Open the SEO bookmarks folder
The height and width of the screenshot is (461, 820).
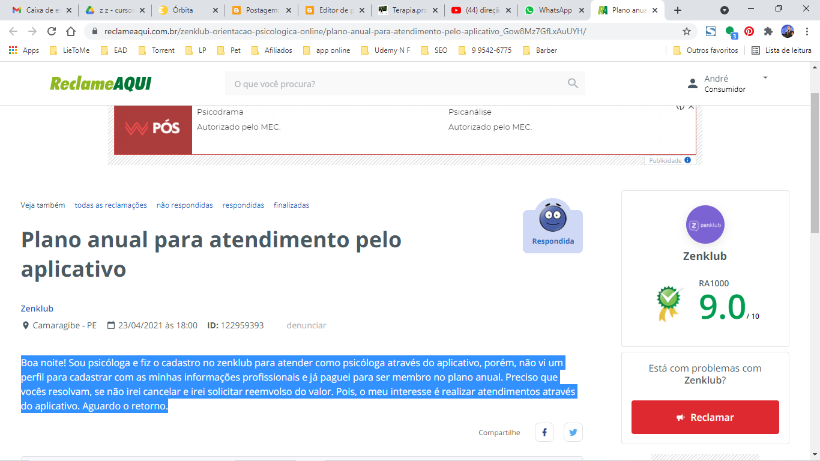(435, 50)
